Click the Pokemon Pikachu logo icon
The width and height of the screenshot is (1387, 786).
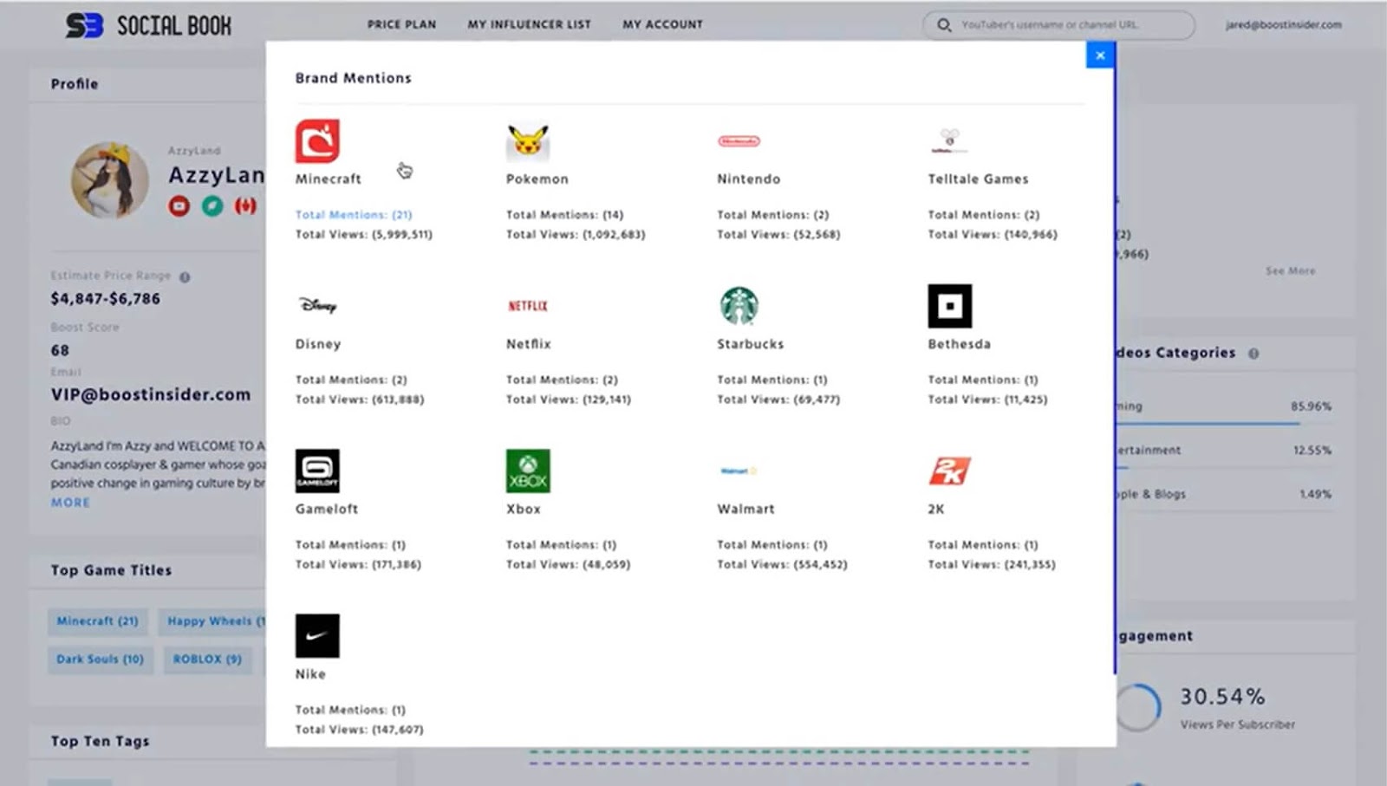528,141
